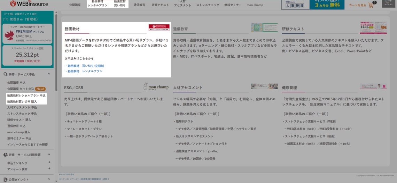Open the 3カ月分無料 campaign banner

click(327, 5)
